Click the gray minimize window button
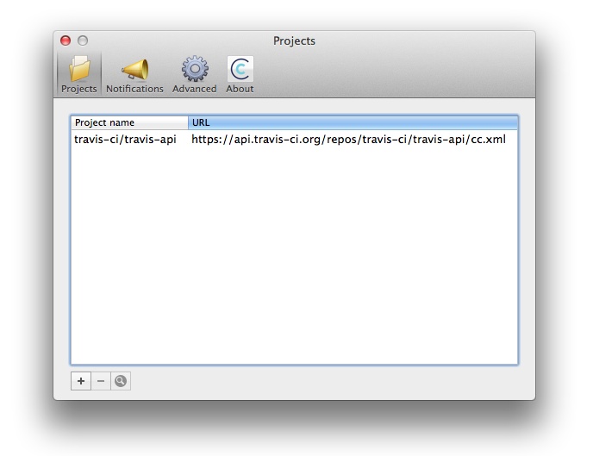The height and width of the screenshot is (456, 593). tap(83, 41)
